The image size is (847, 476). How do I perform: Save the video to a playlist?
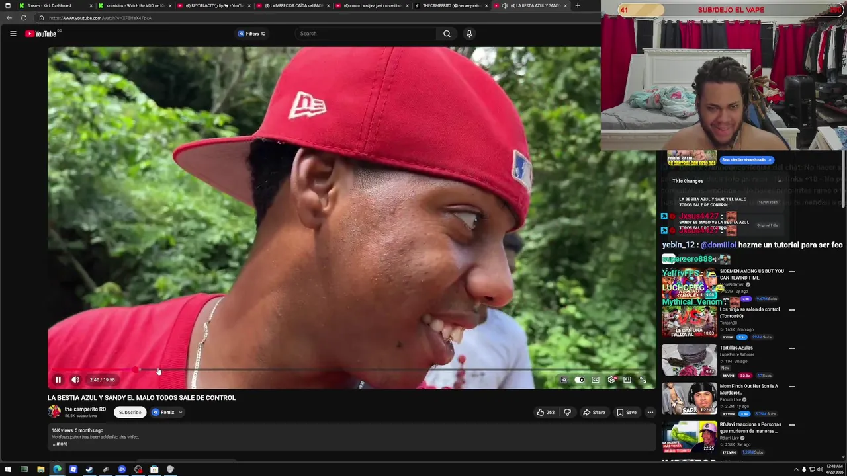(627, 413)
